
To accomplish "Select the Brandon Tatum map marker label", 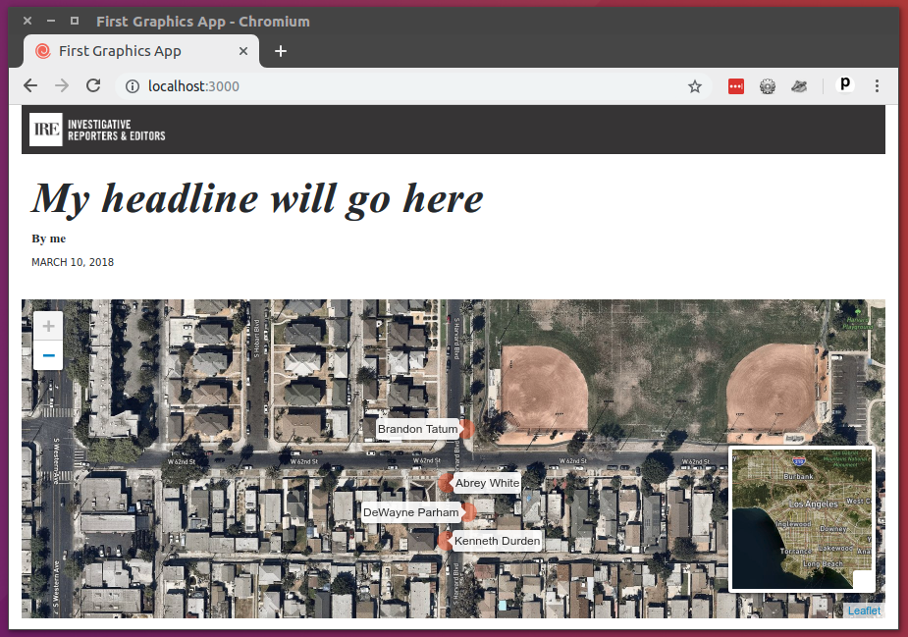I will coord(418,429).
